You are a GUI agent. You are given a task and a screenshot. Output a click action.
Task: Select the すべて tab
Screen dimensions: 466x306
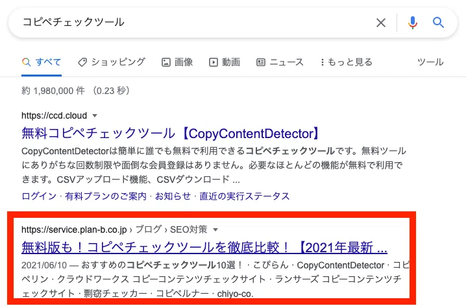(x=42, y=62)
